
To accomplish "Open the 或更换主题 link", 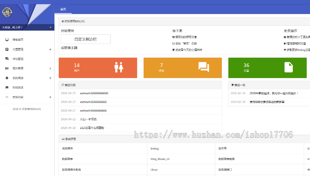I will [x=69, y=48].
